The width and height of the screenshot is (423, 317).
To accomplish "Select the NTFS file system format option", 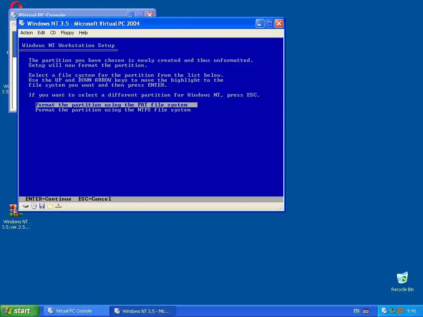I will tap(113, 110).
